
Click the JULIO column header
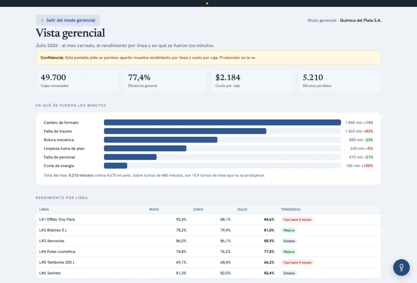242,209
